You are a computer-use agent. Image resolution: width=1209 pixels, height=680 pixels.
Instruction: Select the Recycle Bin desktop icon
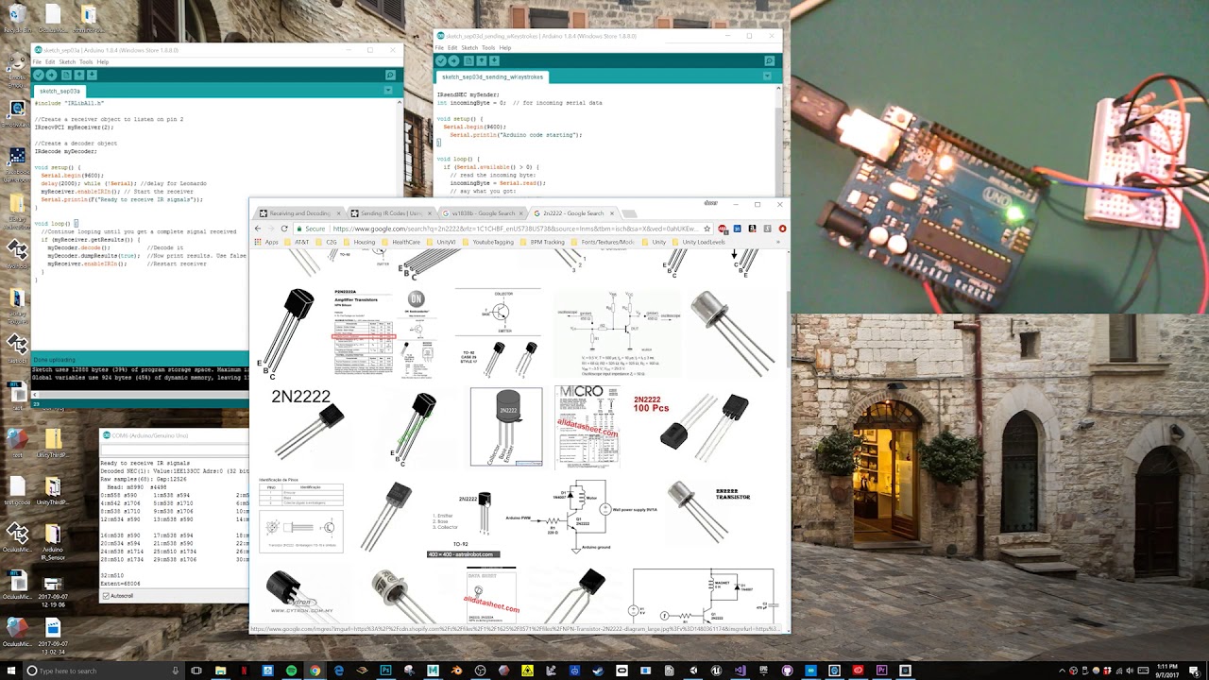click(x=16, y=19)
